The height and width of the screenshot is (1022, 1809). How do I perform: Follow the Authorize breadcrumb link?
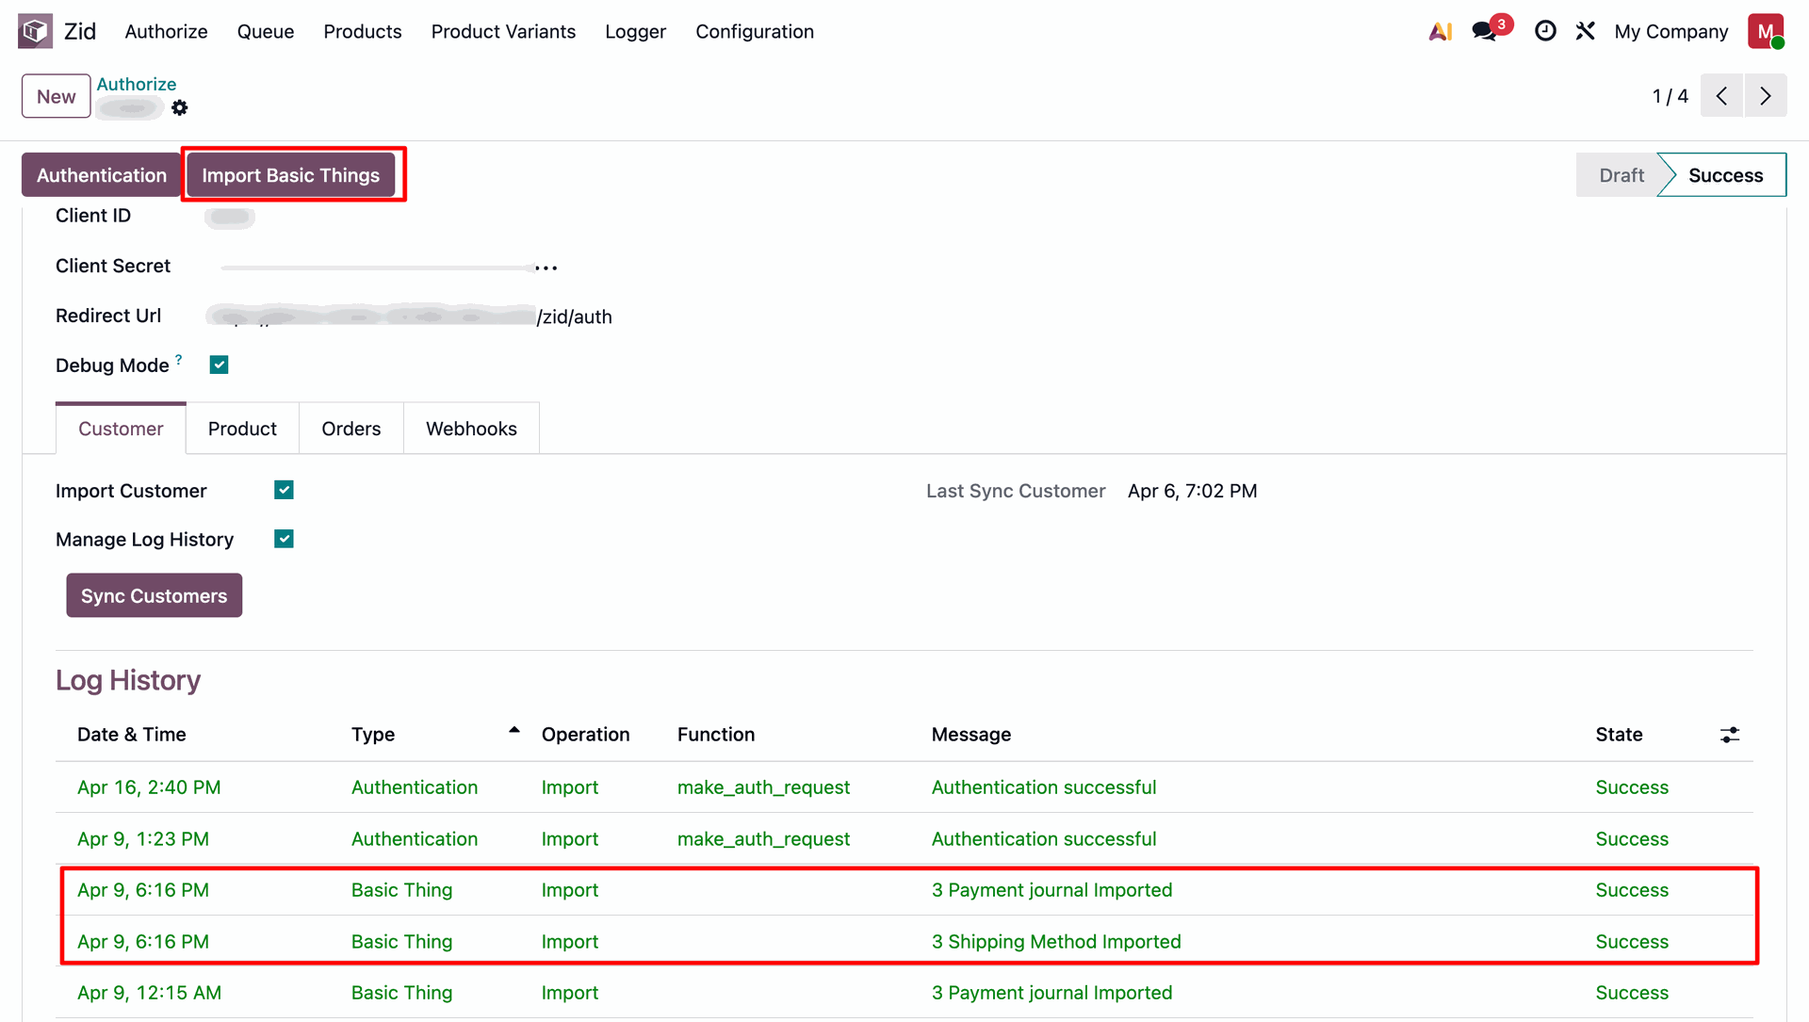(137, 84)
